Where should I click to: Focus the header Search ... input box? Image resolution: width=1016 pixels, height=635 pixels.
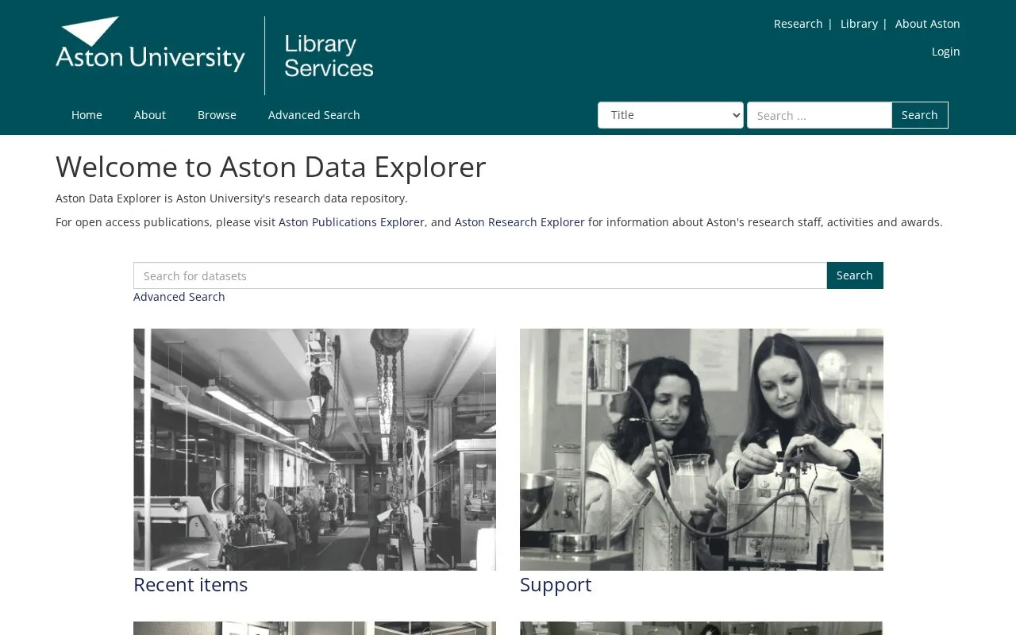[x=819, y=115]
